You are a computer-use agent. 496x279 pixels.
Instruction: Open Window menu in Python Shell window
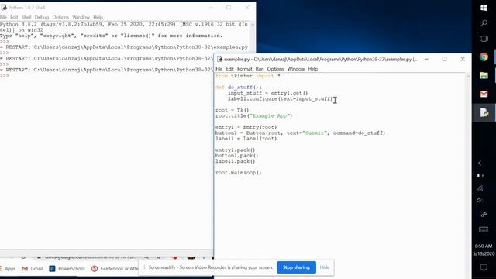[81, 17]
